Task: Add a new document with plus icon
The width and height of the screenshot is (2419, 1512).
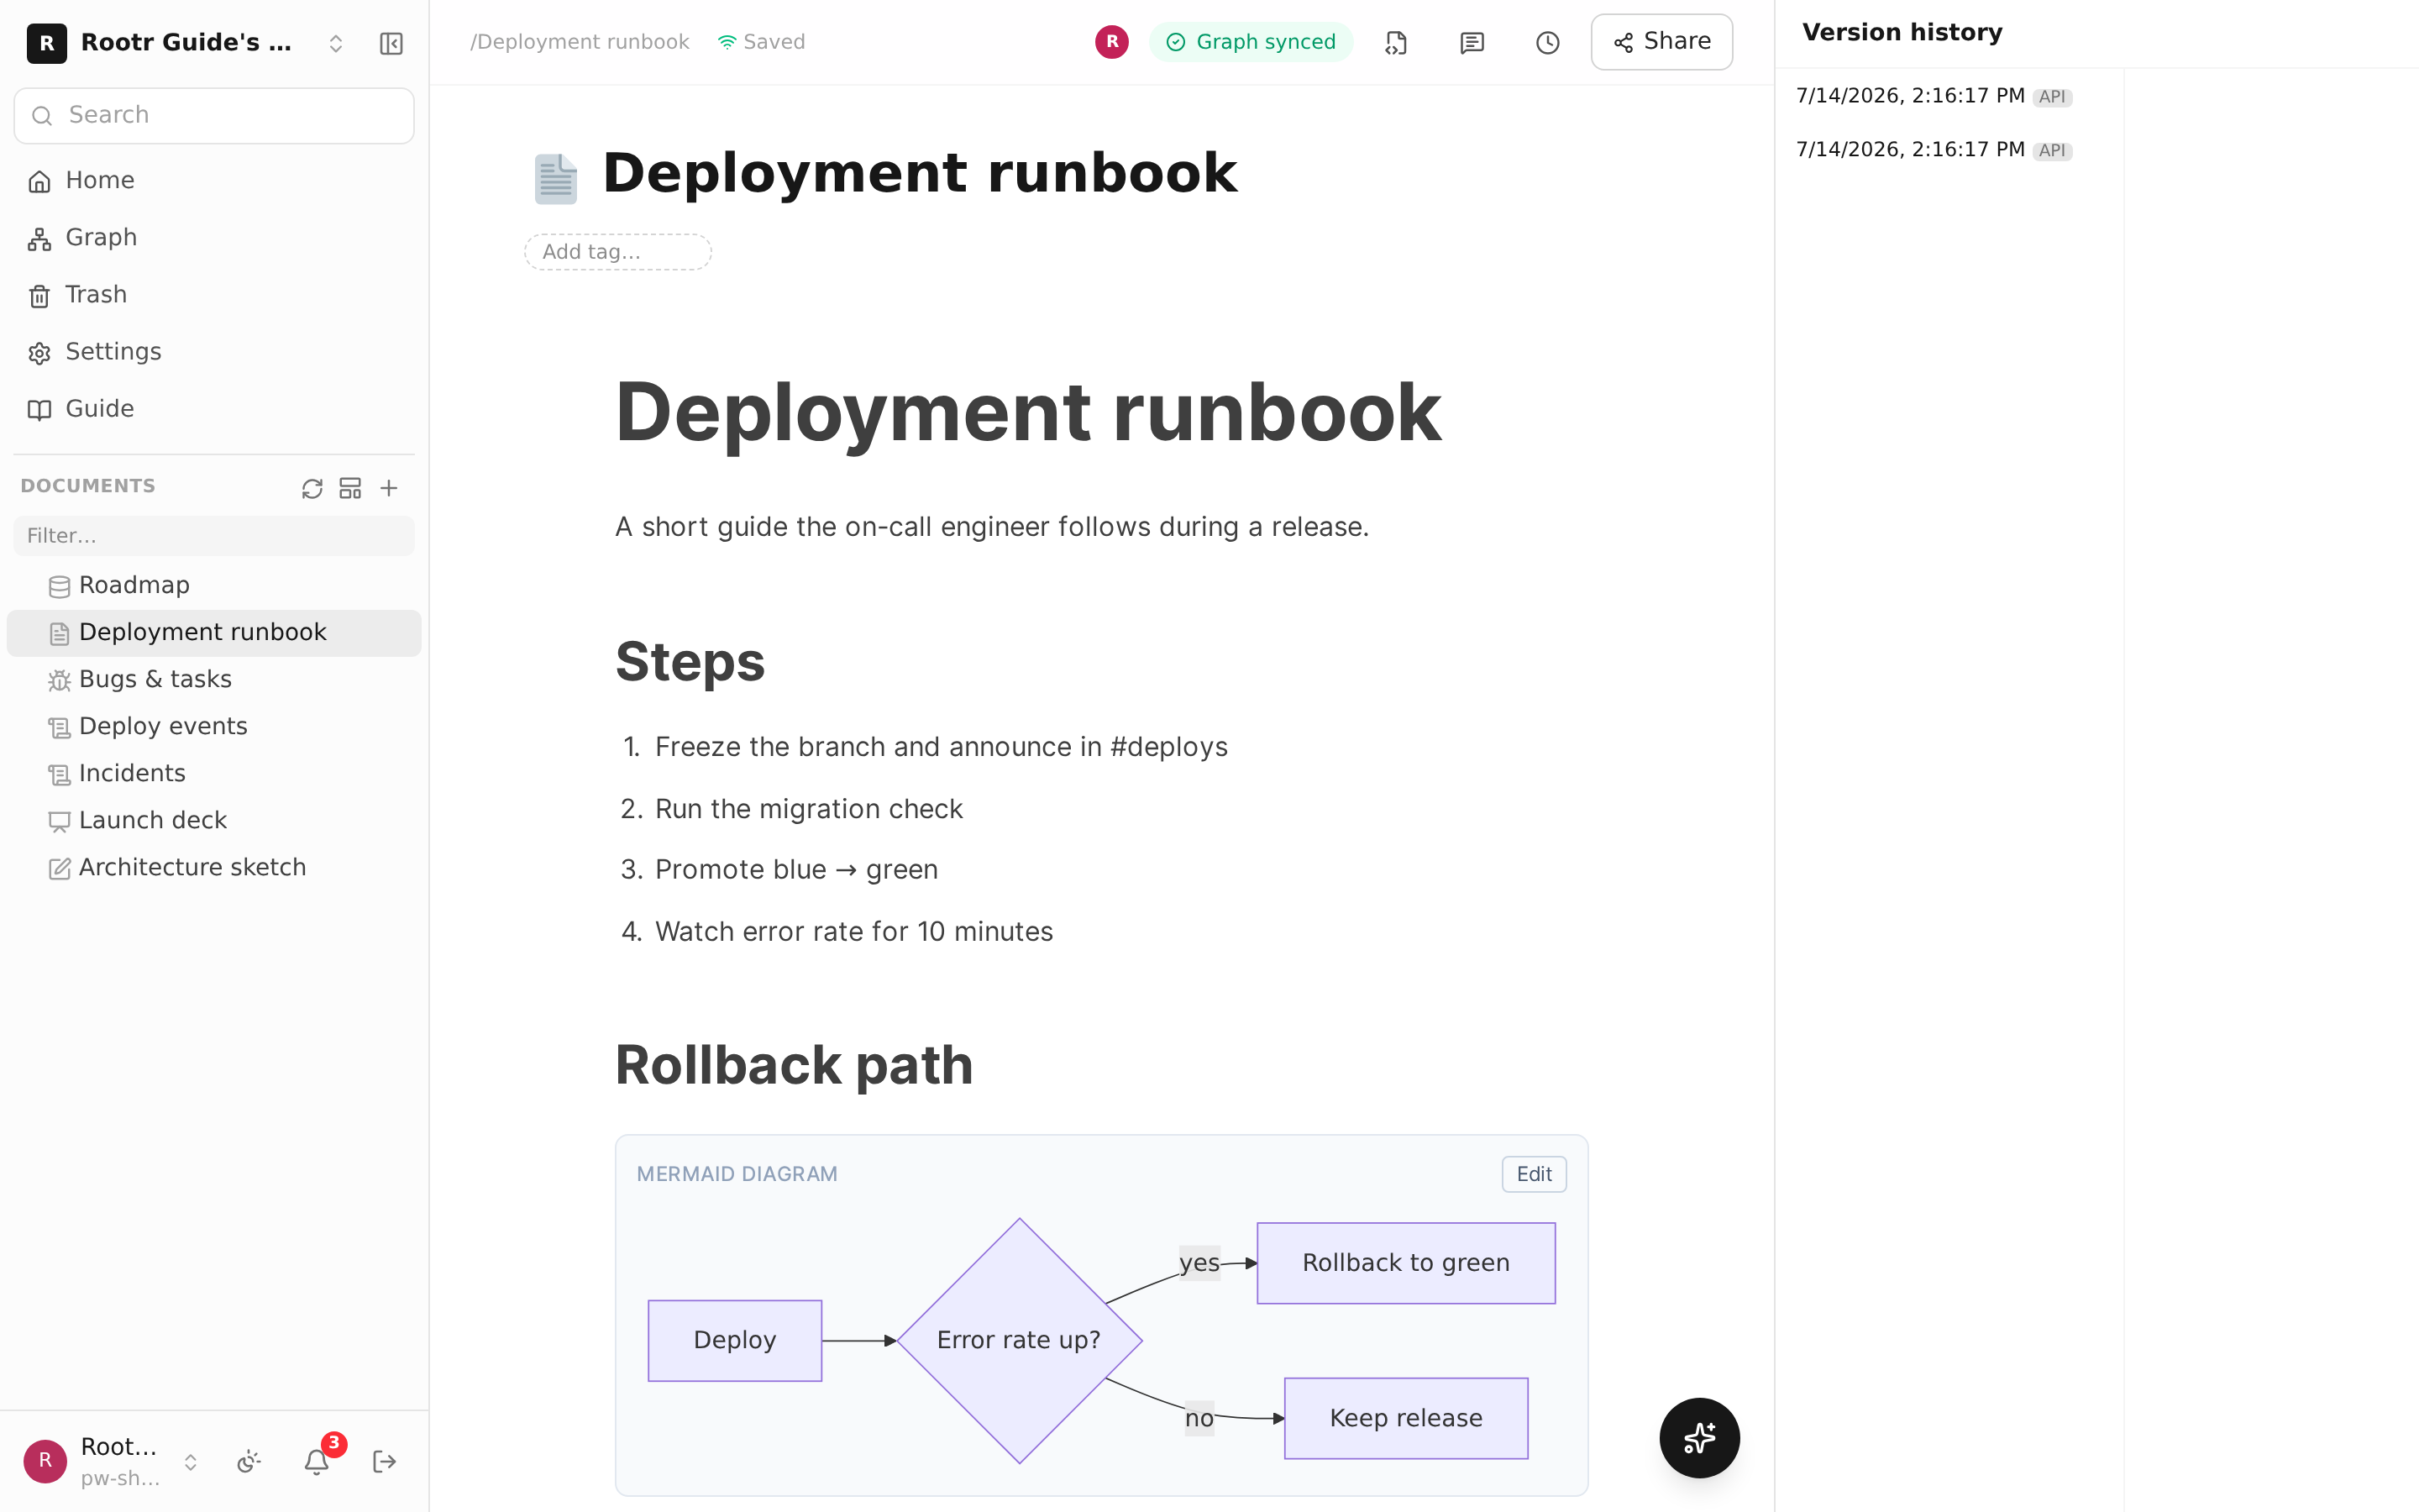Action: (389, 488)
